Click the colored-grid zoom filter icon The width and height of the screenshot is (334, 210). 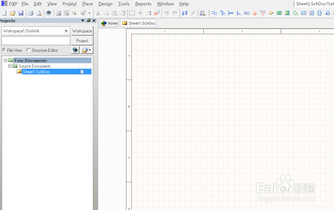tap(83, 13)
